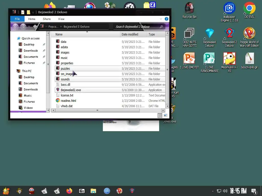Open Desktop under Quick access

coord(29,44)
